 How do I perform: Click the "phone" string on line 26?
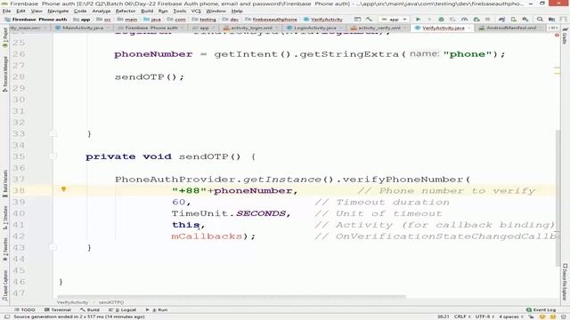468,54
